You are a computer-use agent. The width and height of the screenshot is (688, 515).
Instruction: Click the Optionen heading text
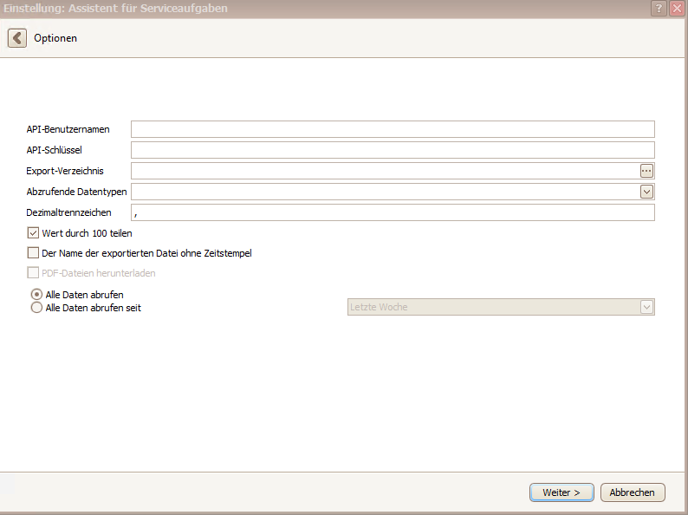(55, 38)
